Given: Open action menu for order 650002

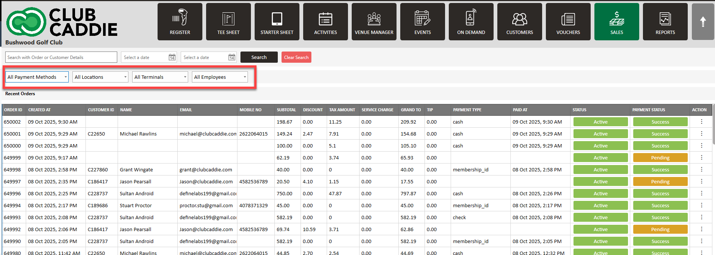Looking at the screenshot, I should [702, 122].
